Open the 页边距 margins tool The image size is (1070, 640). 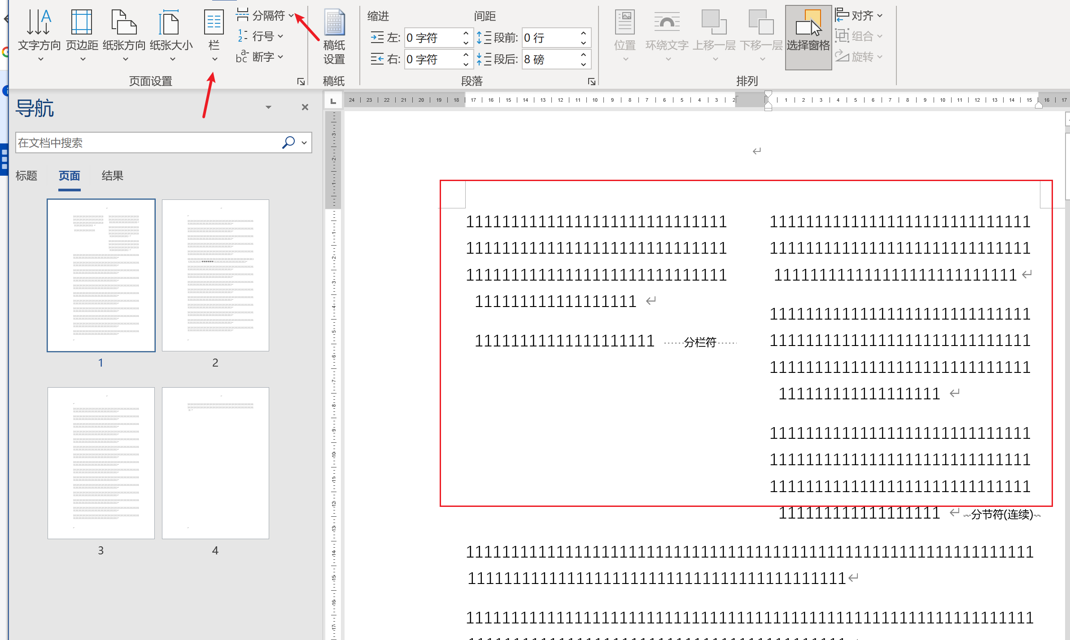[82, 35]
